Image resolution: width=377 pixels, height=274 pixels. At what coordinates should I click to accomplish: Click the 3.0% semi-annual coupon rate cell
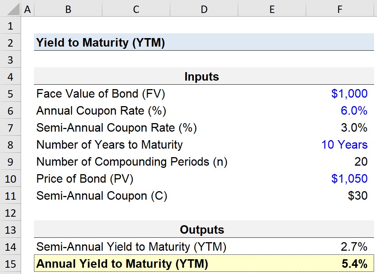[340, 127]
